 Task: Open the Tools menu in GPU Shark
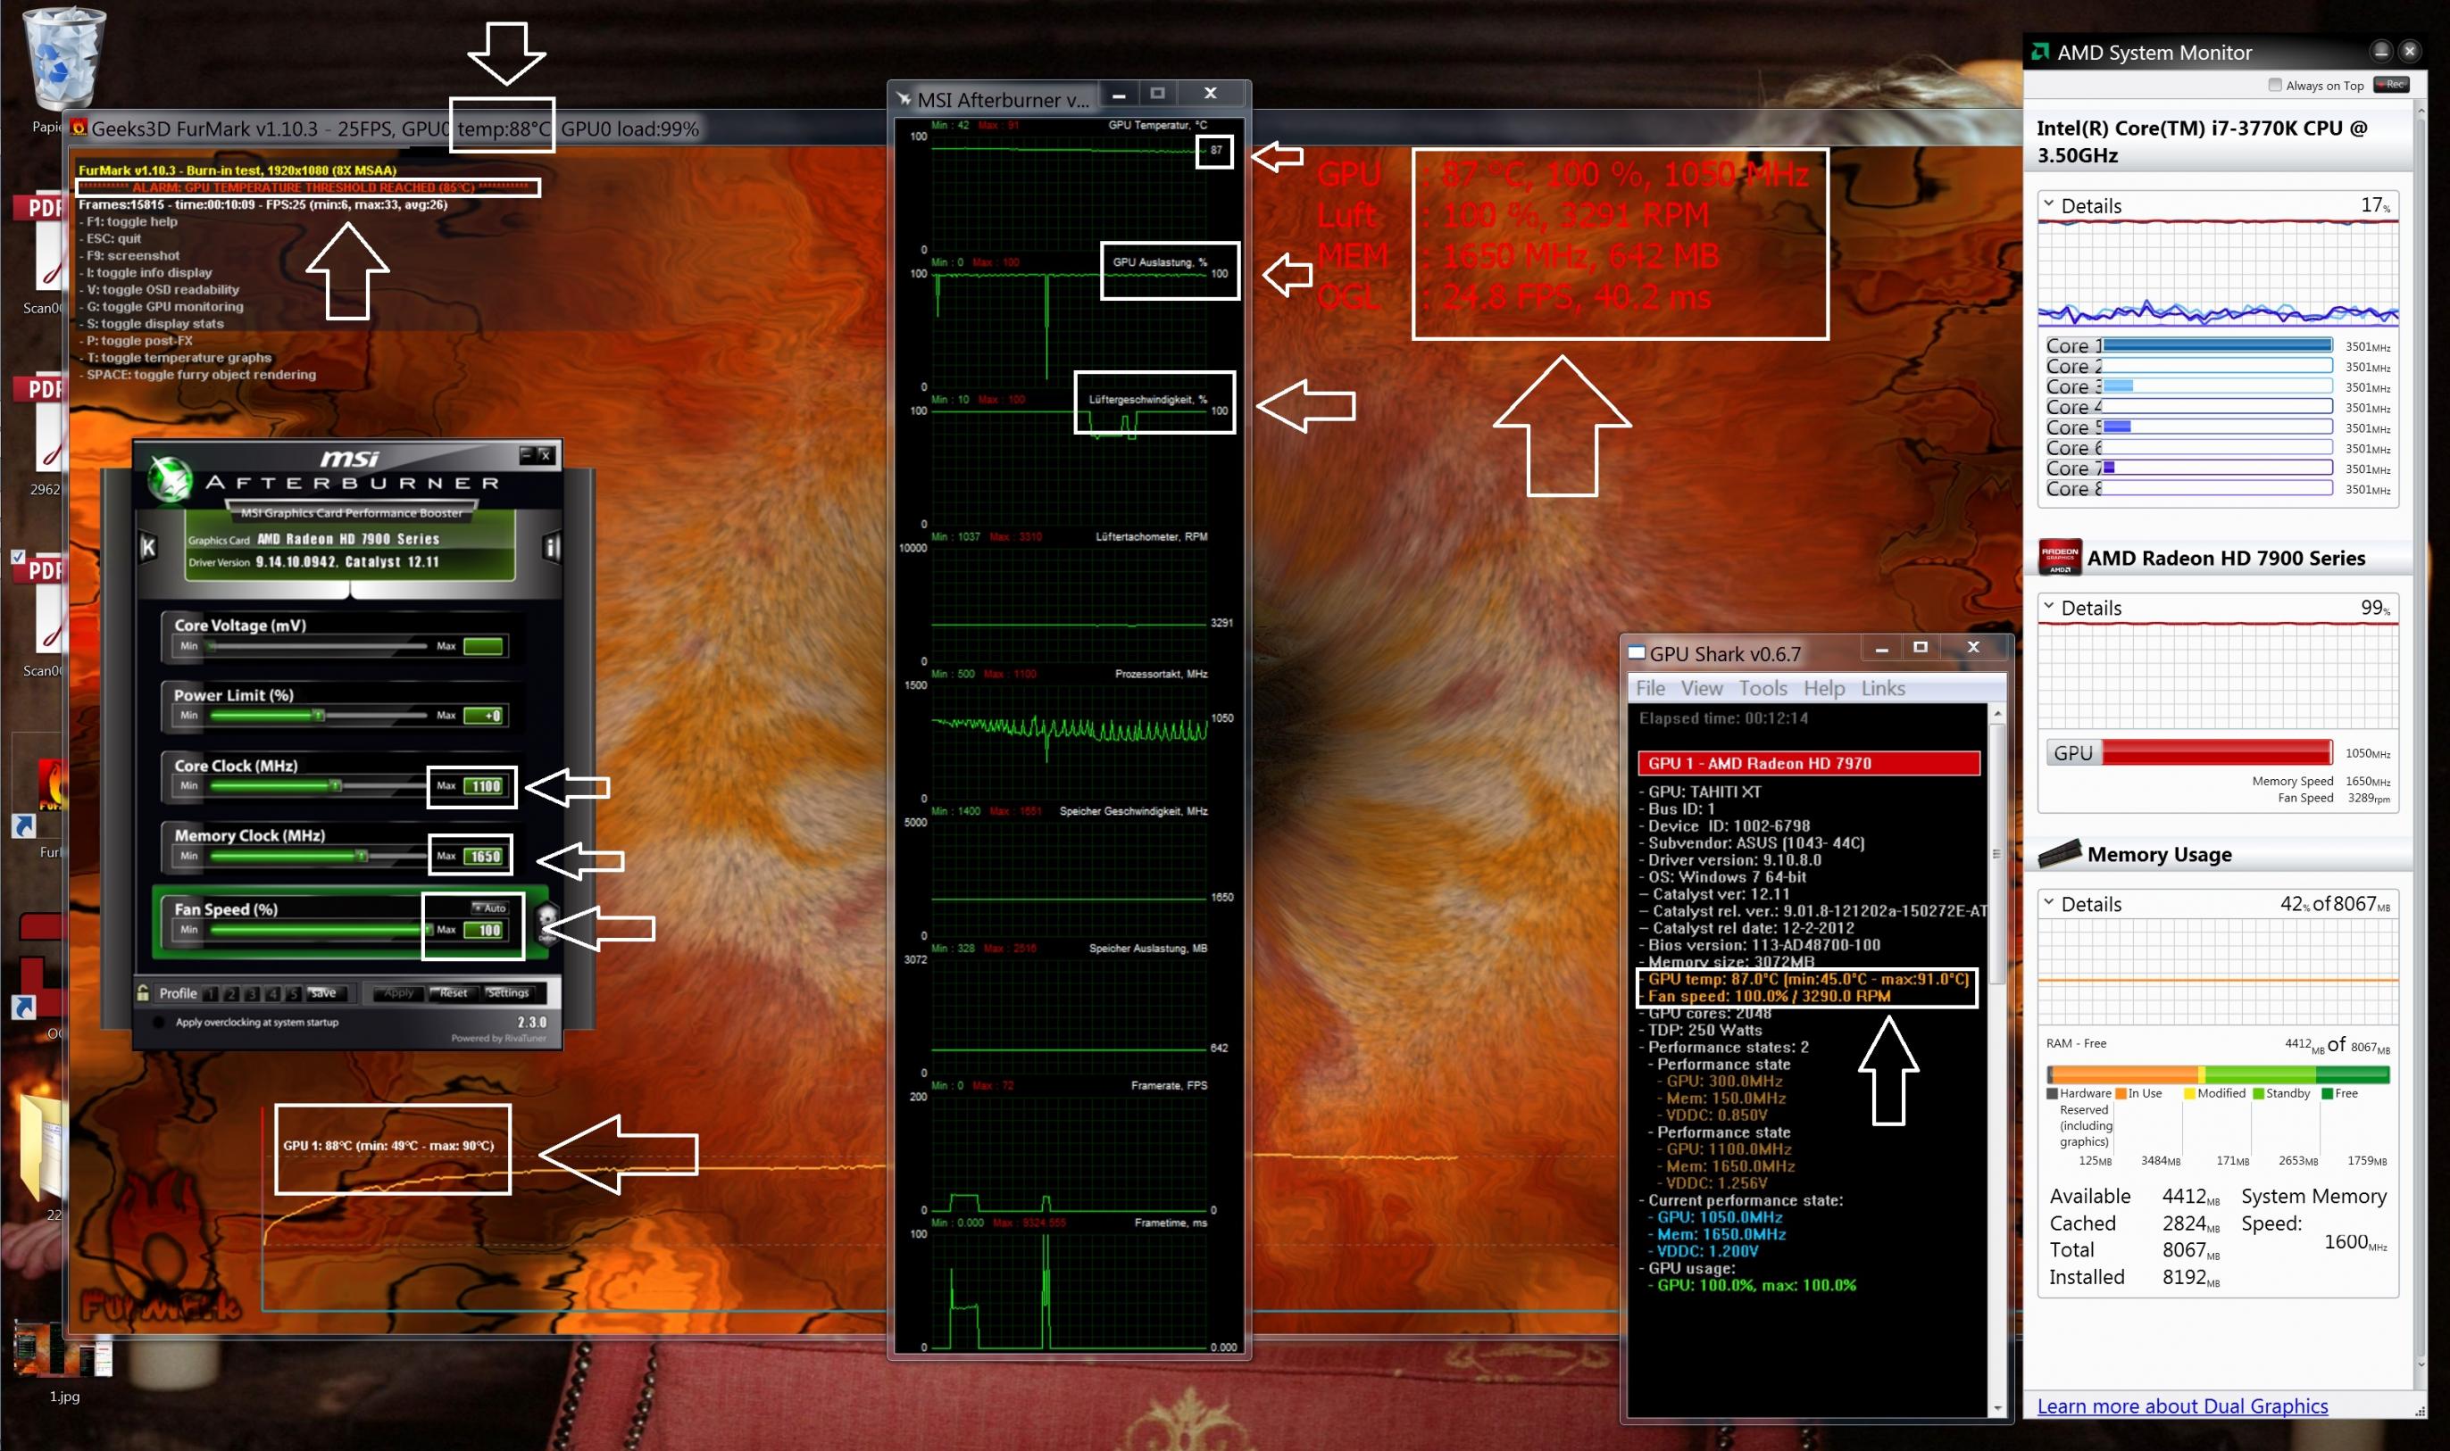1763,688
